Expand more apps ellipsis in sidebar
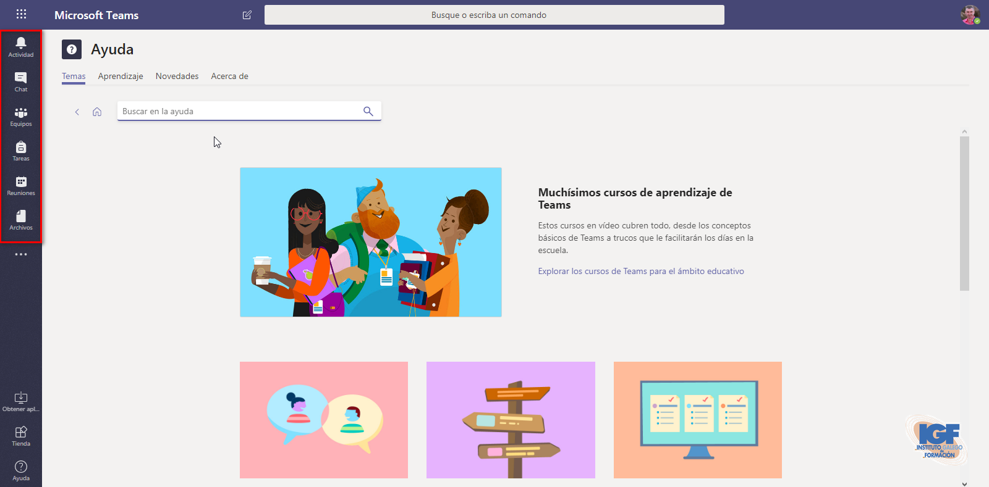The width and height of the screenshot is (989, 487). click(x=21, y=254)
